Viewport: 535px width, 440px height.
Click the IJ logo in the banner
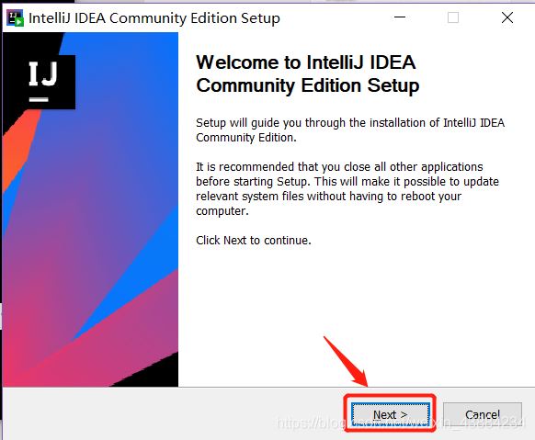click(43, 81)
